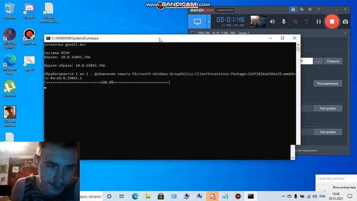Screen dimensions: 357x201
Task: Open the Bandicam desktop shortcut
Action: point(29,36)
